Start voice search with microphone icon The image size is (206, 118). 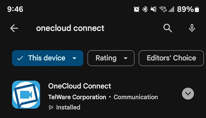point(192,28)
